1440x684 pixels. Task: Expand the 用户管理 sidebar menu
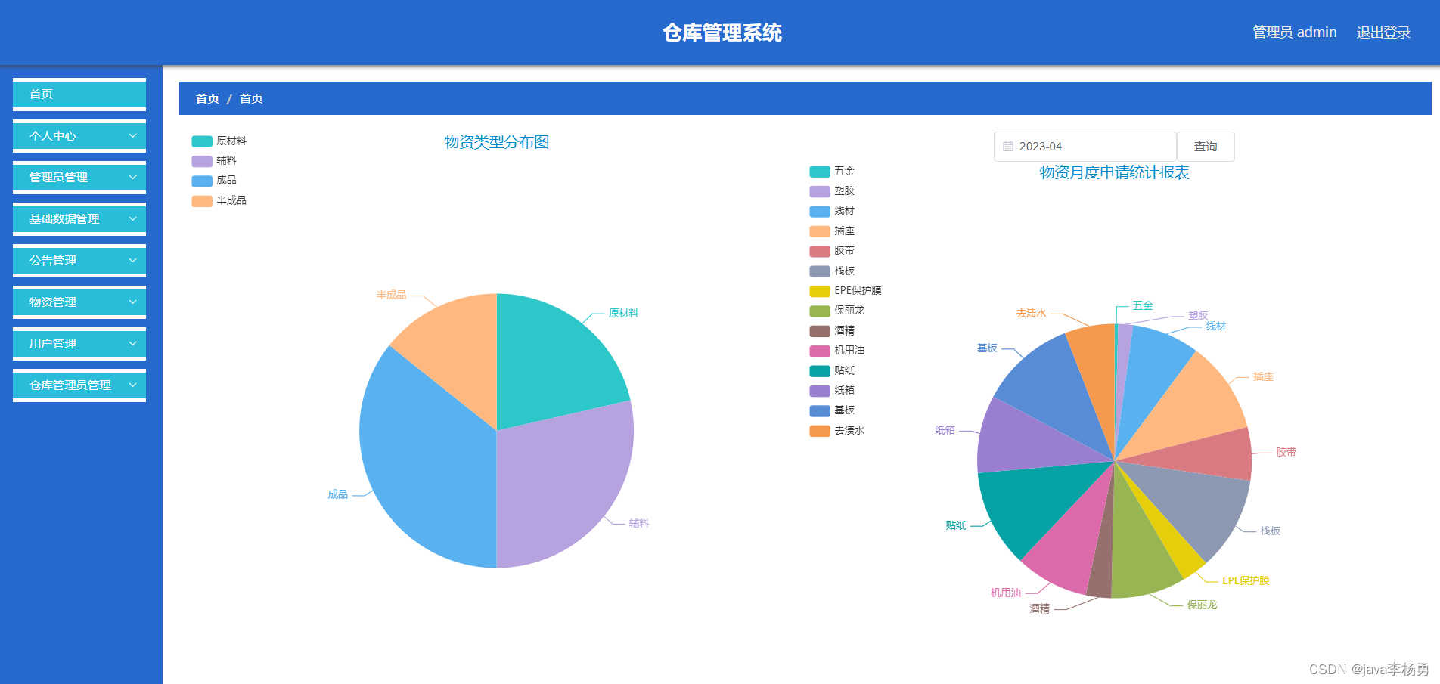click(x=79, y=343)
